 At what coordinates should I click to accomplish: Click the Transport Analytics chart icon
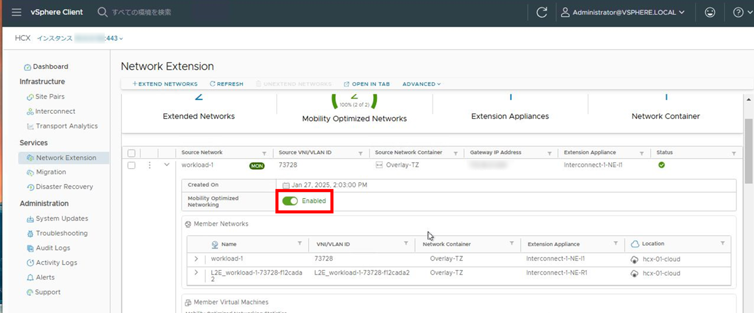(31, 127)
